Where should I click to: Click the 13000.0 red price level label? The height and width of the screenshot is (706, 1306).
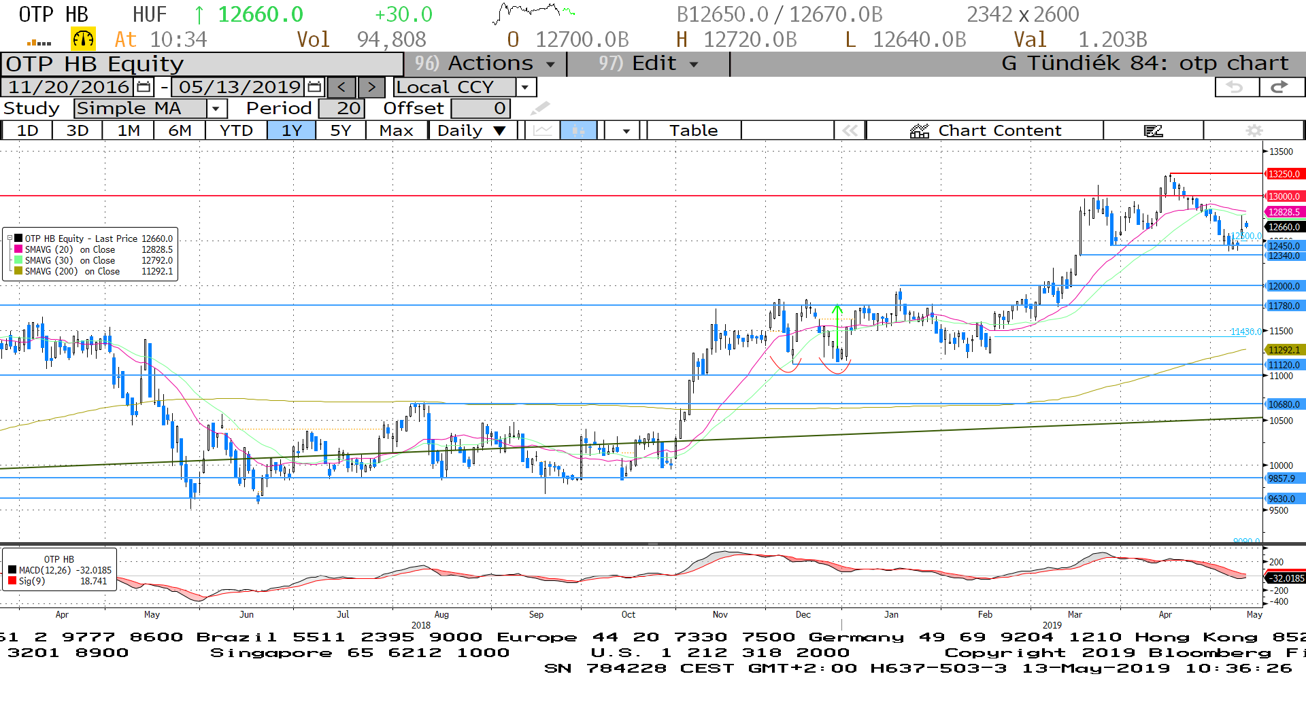click(1284, 196)
